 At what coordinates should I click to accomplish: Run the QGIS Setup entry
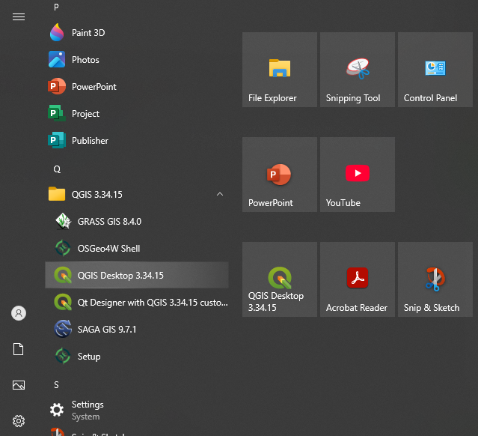88,357
